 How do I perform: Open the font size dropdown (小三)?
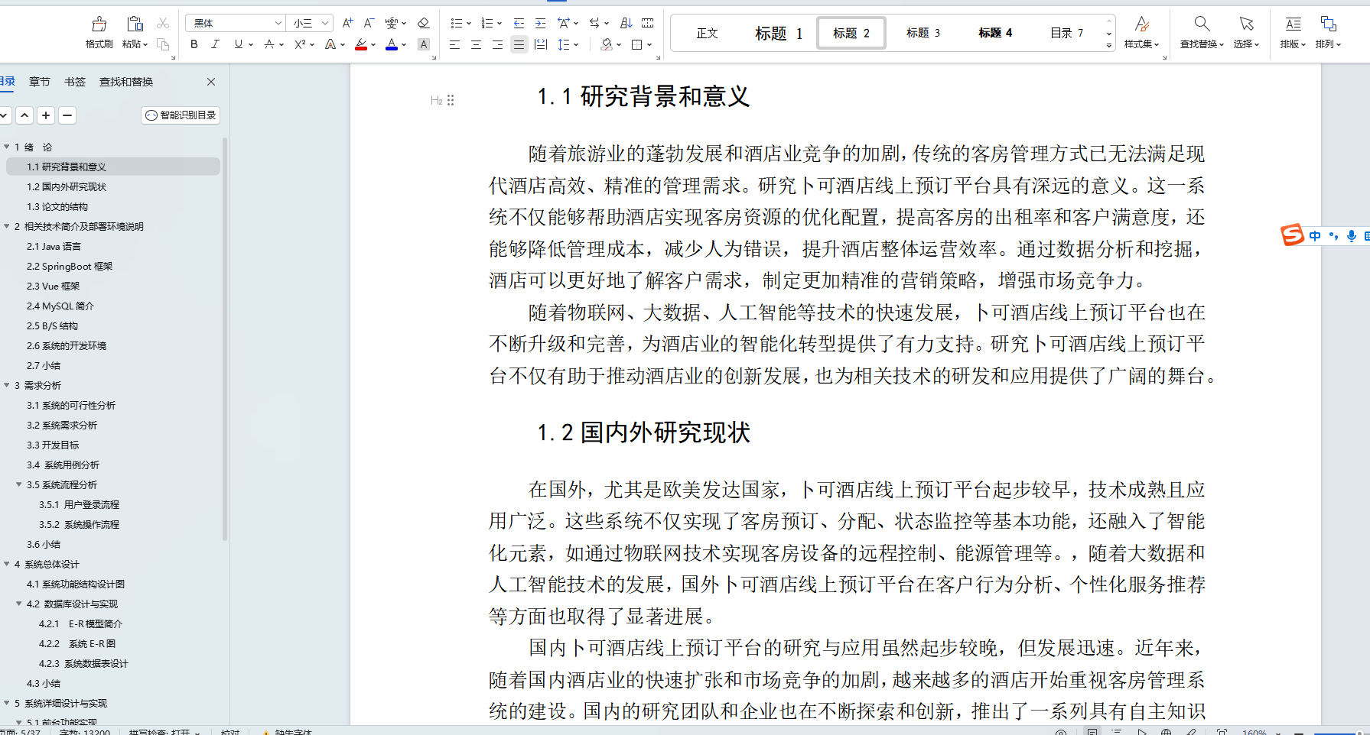coord(324,24)
